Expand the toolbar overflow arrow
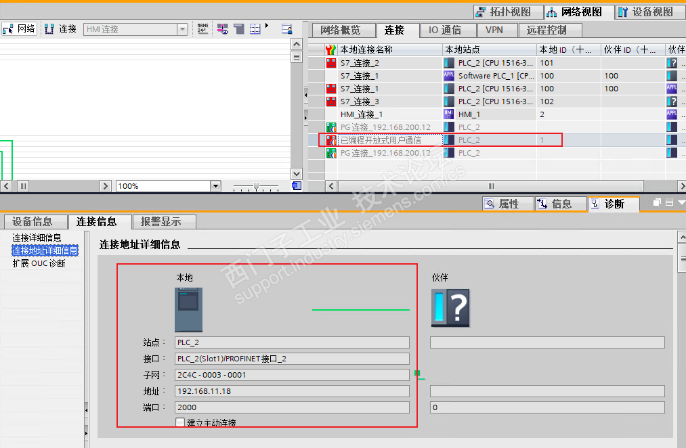 pos(267,25)
